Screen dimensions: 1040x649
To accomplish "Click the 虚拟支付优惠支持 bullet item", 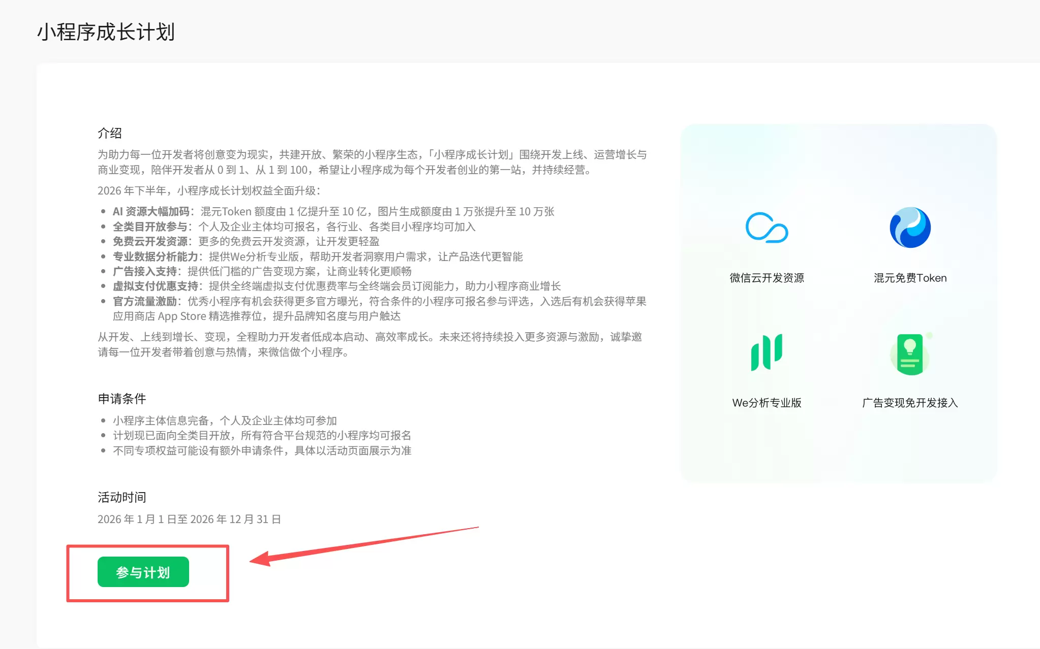I will pyautogui.click(x=337, y=286).
